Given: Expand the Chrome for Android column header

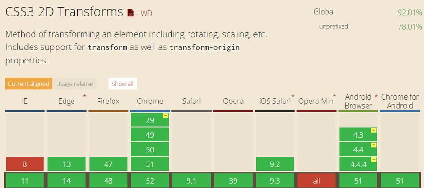Looking at the screenshot, I should (x=400, y=101).
